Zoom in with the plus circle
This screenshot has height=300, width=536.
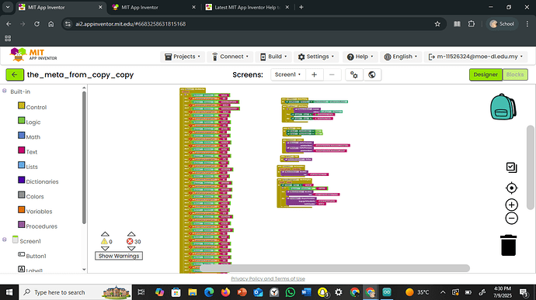(x=511, y=205)
